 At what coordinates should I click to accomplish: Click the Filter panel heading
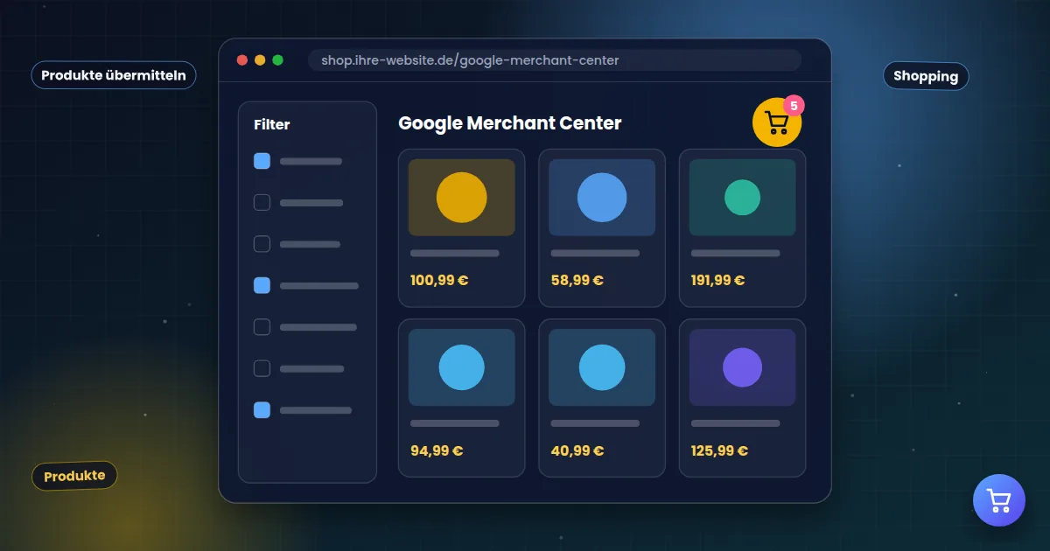tap(272, 124)
